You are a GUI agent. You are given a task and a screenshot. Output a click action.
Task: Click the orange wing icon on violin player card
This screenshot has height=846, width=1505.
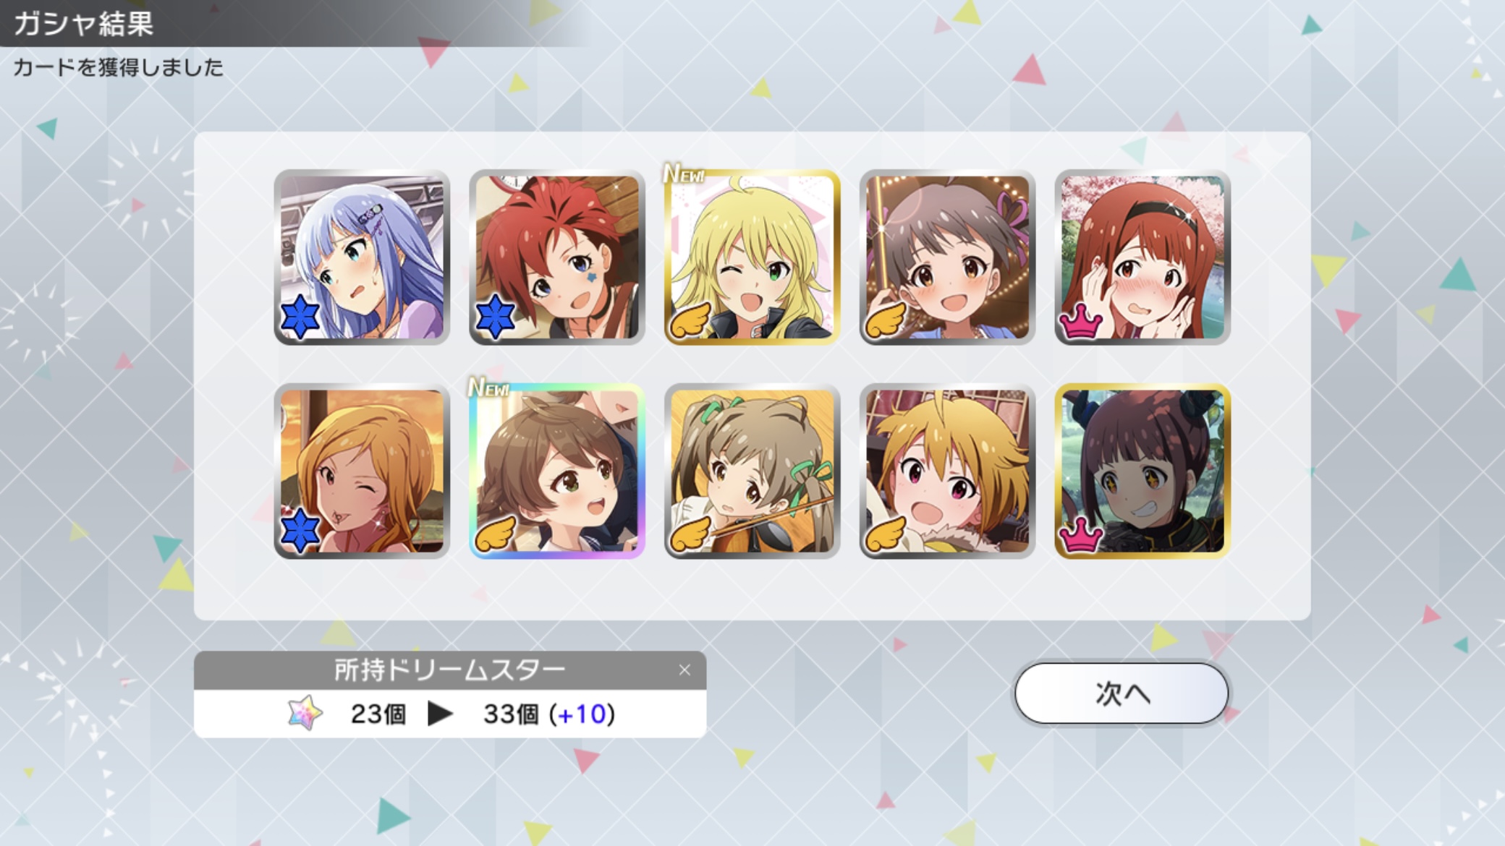point(690,534)
